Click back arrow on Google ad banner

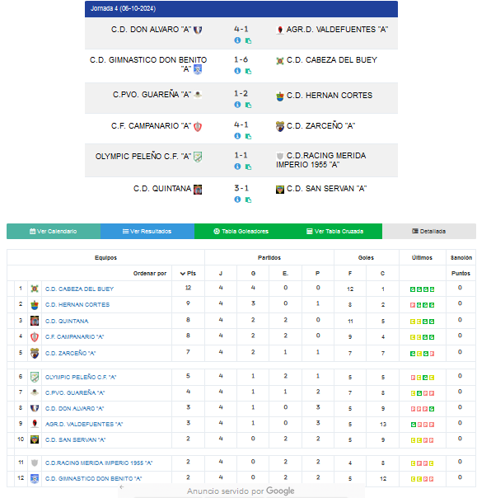122,487
